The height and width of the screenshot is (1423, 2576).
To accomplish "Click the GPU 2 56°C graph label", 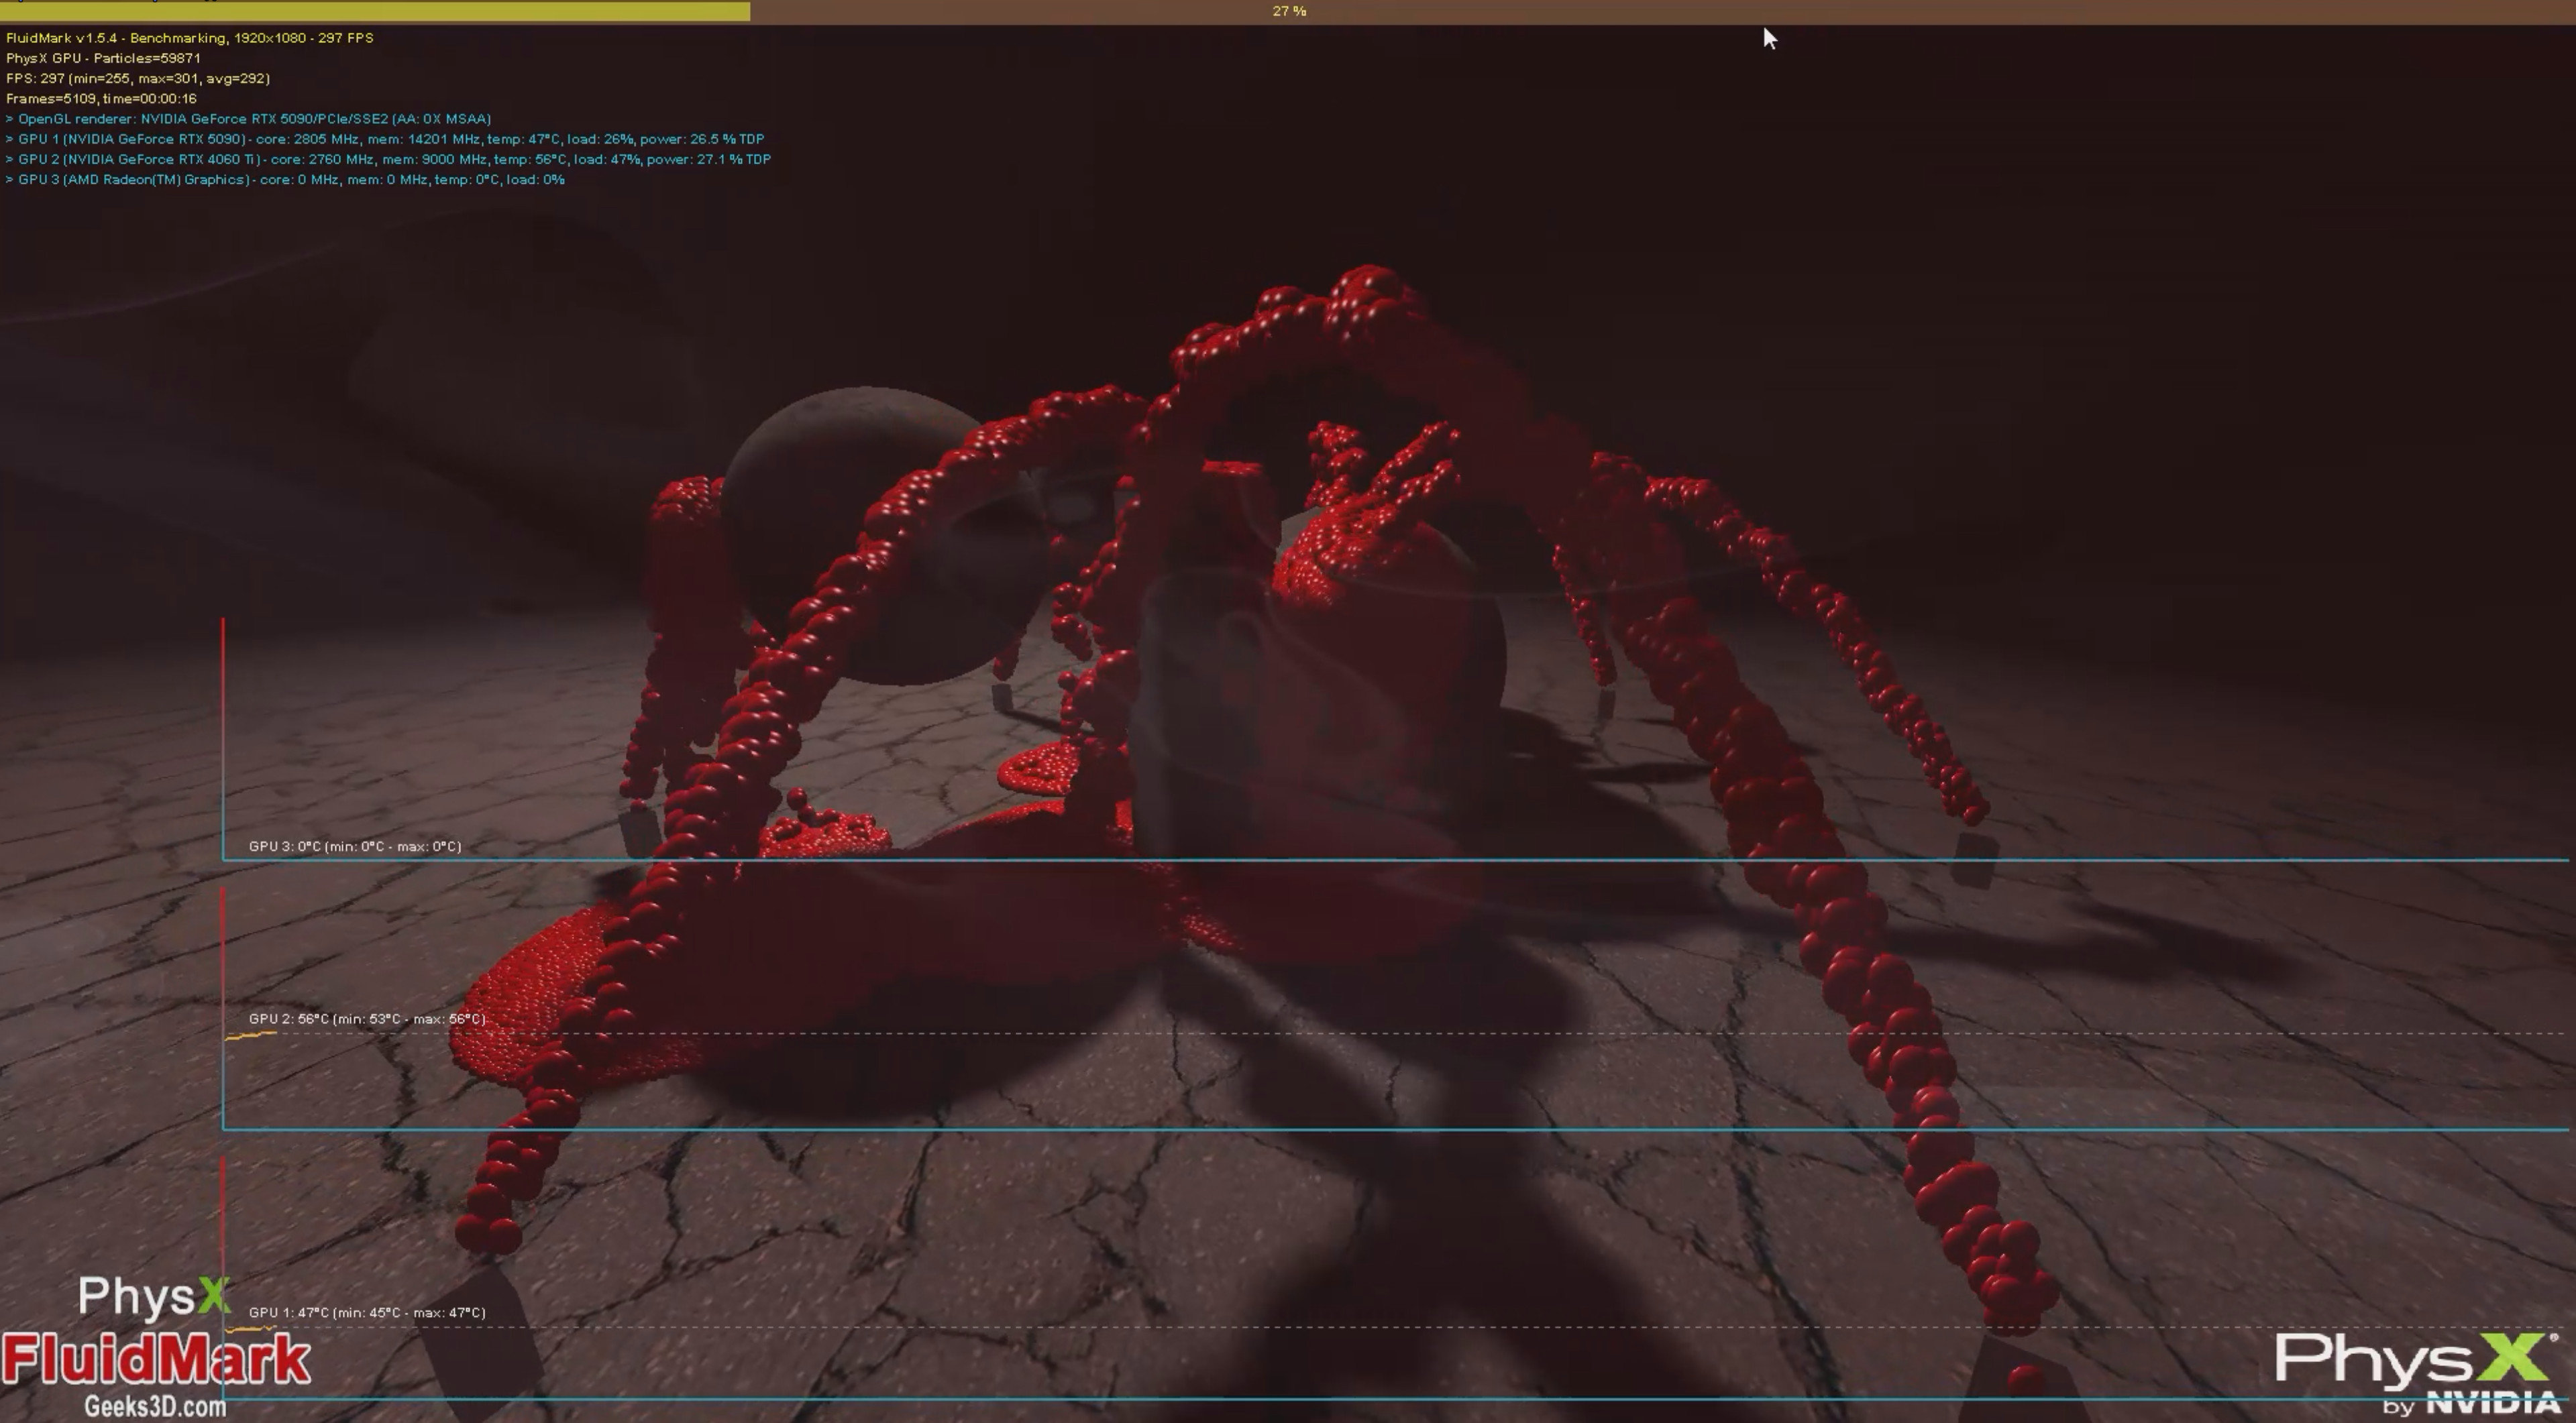I will click(x=367, y=1019).
